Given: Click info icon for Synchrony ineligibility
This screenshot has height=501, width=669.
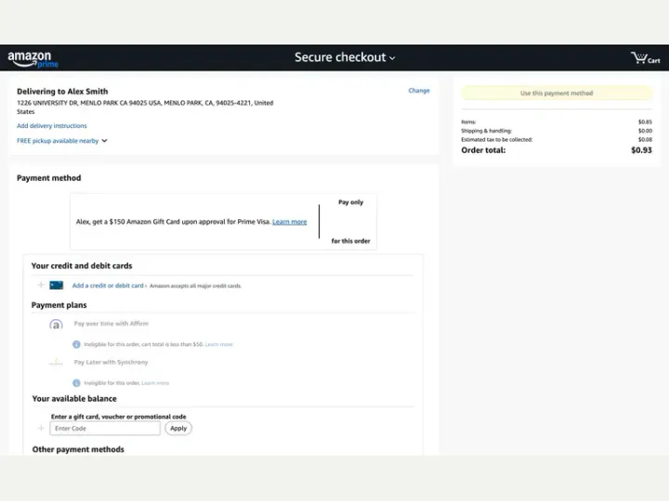Looking at the screenshot, I should (76, 383).
